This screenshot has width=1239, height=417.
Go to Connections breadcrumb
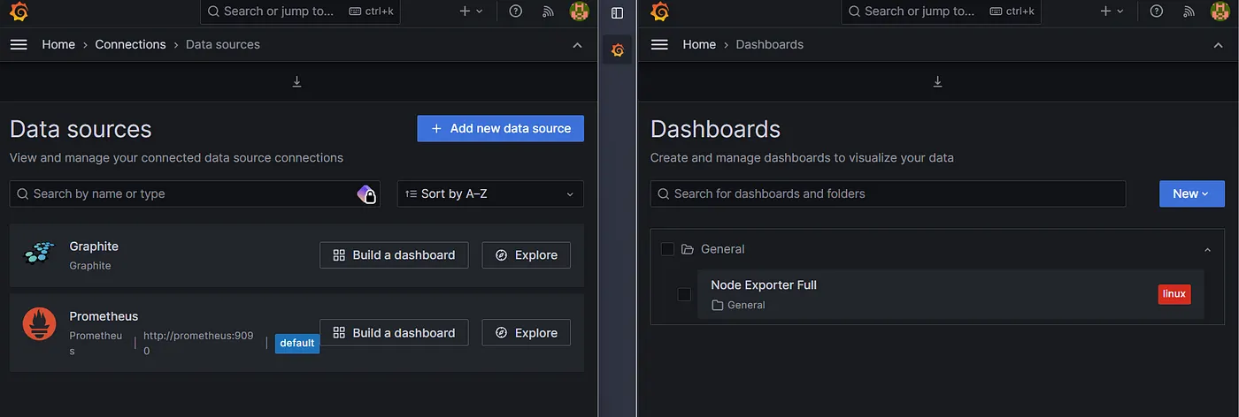click(x=130, y=44)
